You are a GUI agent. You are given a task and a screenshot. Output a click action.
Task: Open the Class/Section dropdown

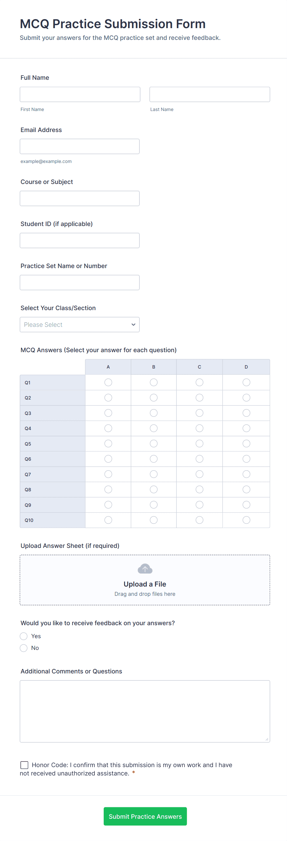click(80, 325)
